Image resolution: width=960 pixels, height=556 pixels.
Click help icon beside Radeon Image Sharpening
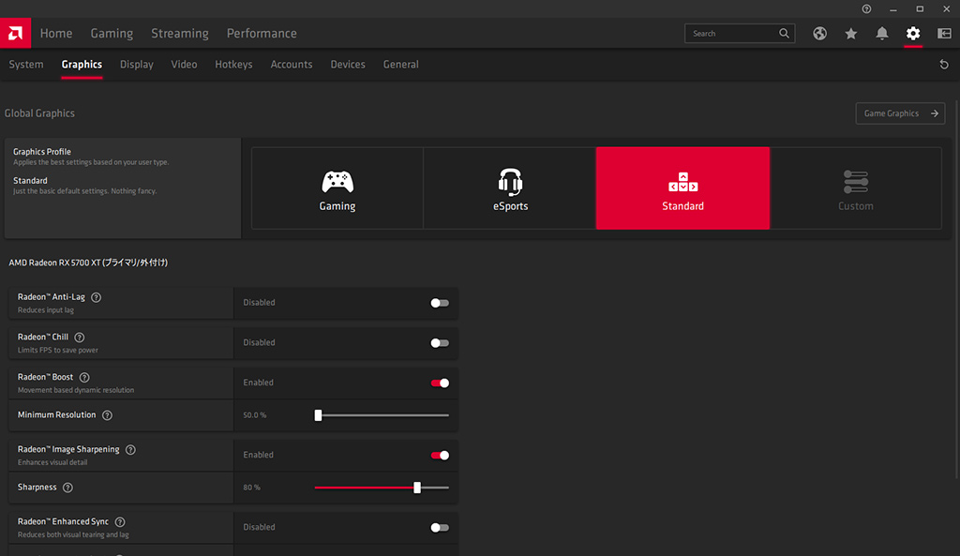click(130, 450)
